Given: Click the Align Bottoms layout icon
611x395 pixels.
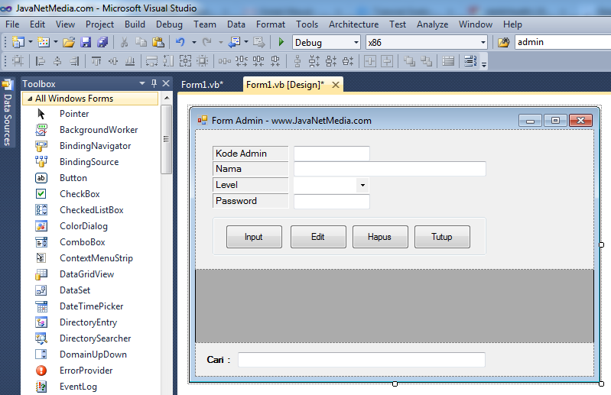Looking at the screenshot, I should pos(130,61).
